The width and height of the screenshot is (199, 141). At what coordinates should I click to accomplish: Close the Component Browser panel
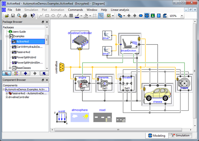coord(47,80)
